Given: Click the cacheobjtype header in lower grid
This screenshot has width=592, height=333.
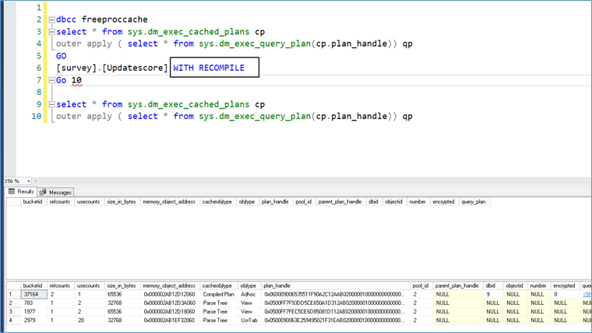Looking at the screenshot, I should coord(217,286).
